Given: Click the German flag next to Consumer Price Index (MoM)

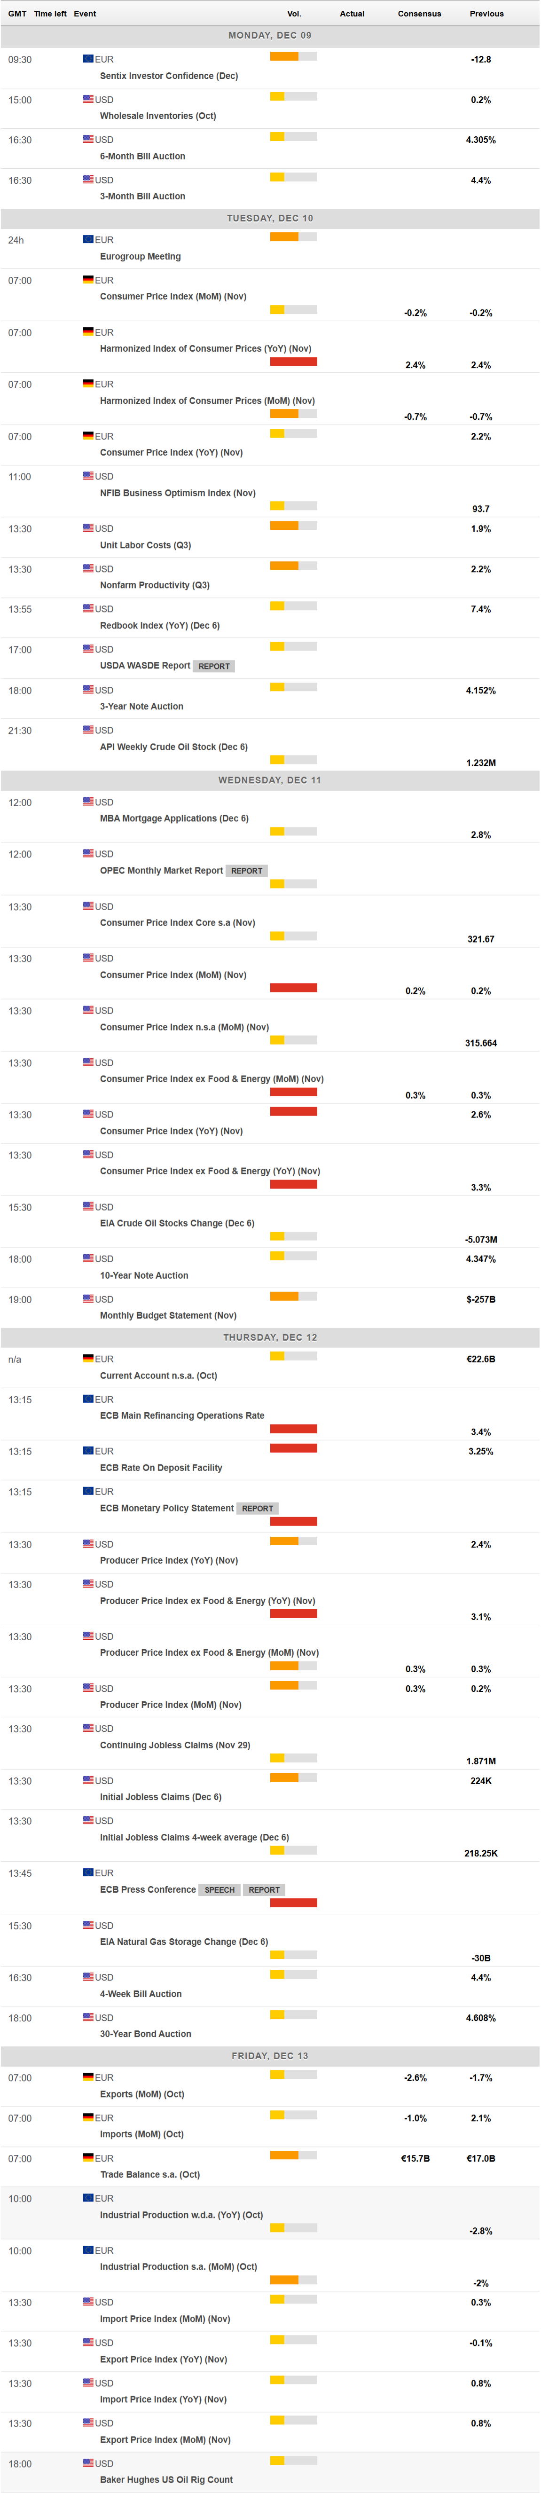Looking at the screenshot, I should click(x=89, y=281).
